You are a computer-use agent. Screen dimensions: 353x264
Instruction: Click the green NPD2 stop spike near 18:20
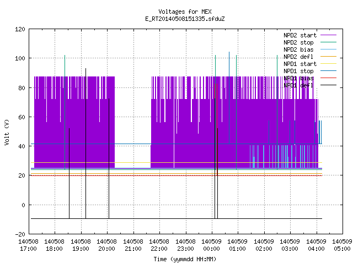65,112
